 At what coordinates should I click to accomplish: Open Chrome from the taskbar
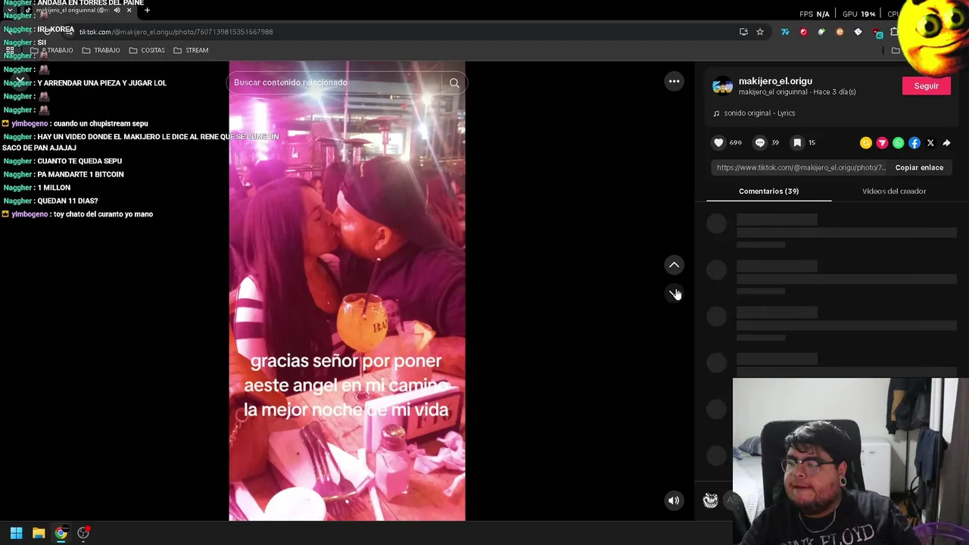tap(61, 533)
